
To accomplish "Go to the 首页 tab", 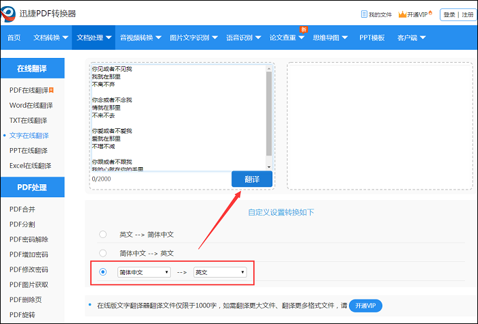I will [14, 38].
